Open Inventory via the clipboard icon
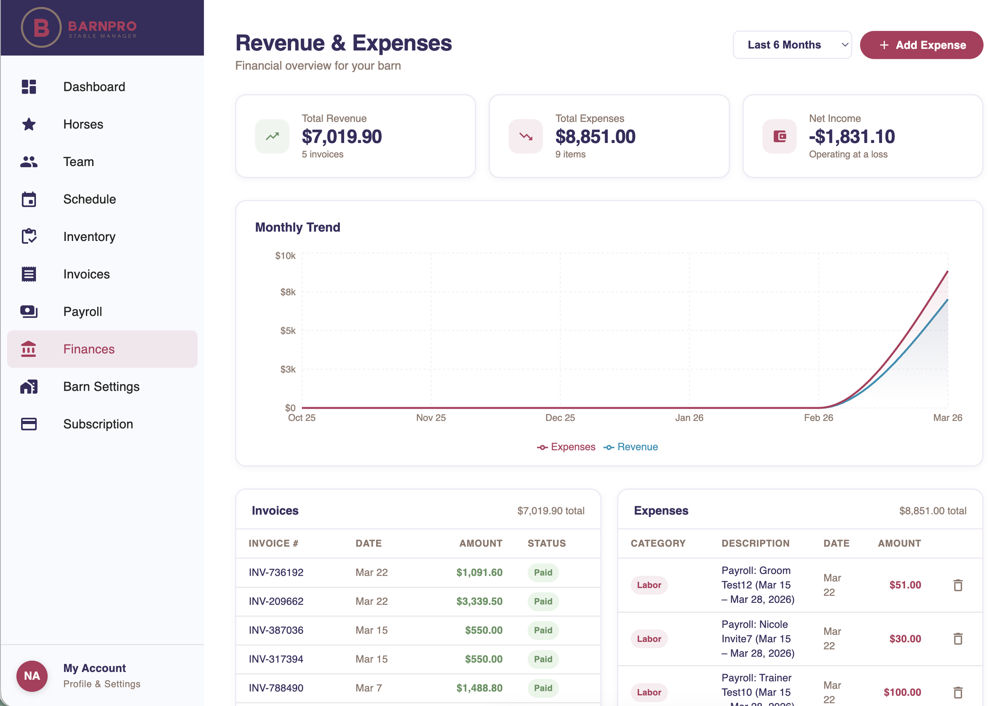Screen dimensions: 996x706 28,237
